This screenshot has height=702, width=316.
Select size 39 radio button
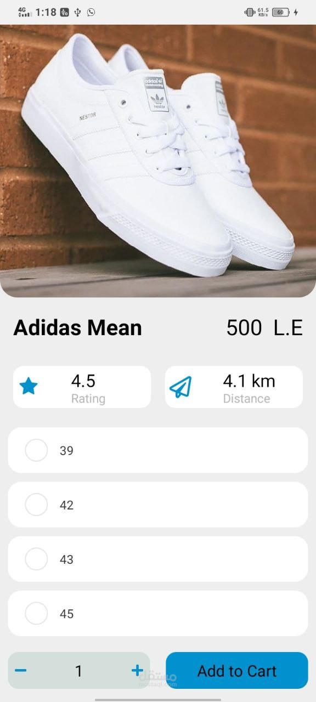point(36,450)
